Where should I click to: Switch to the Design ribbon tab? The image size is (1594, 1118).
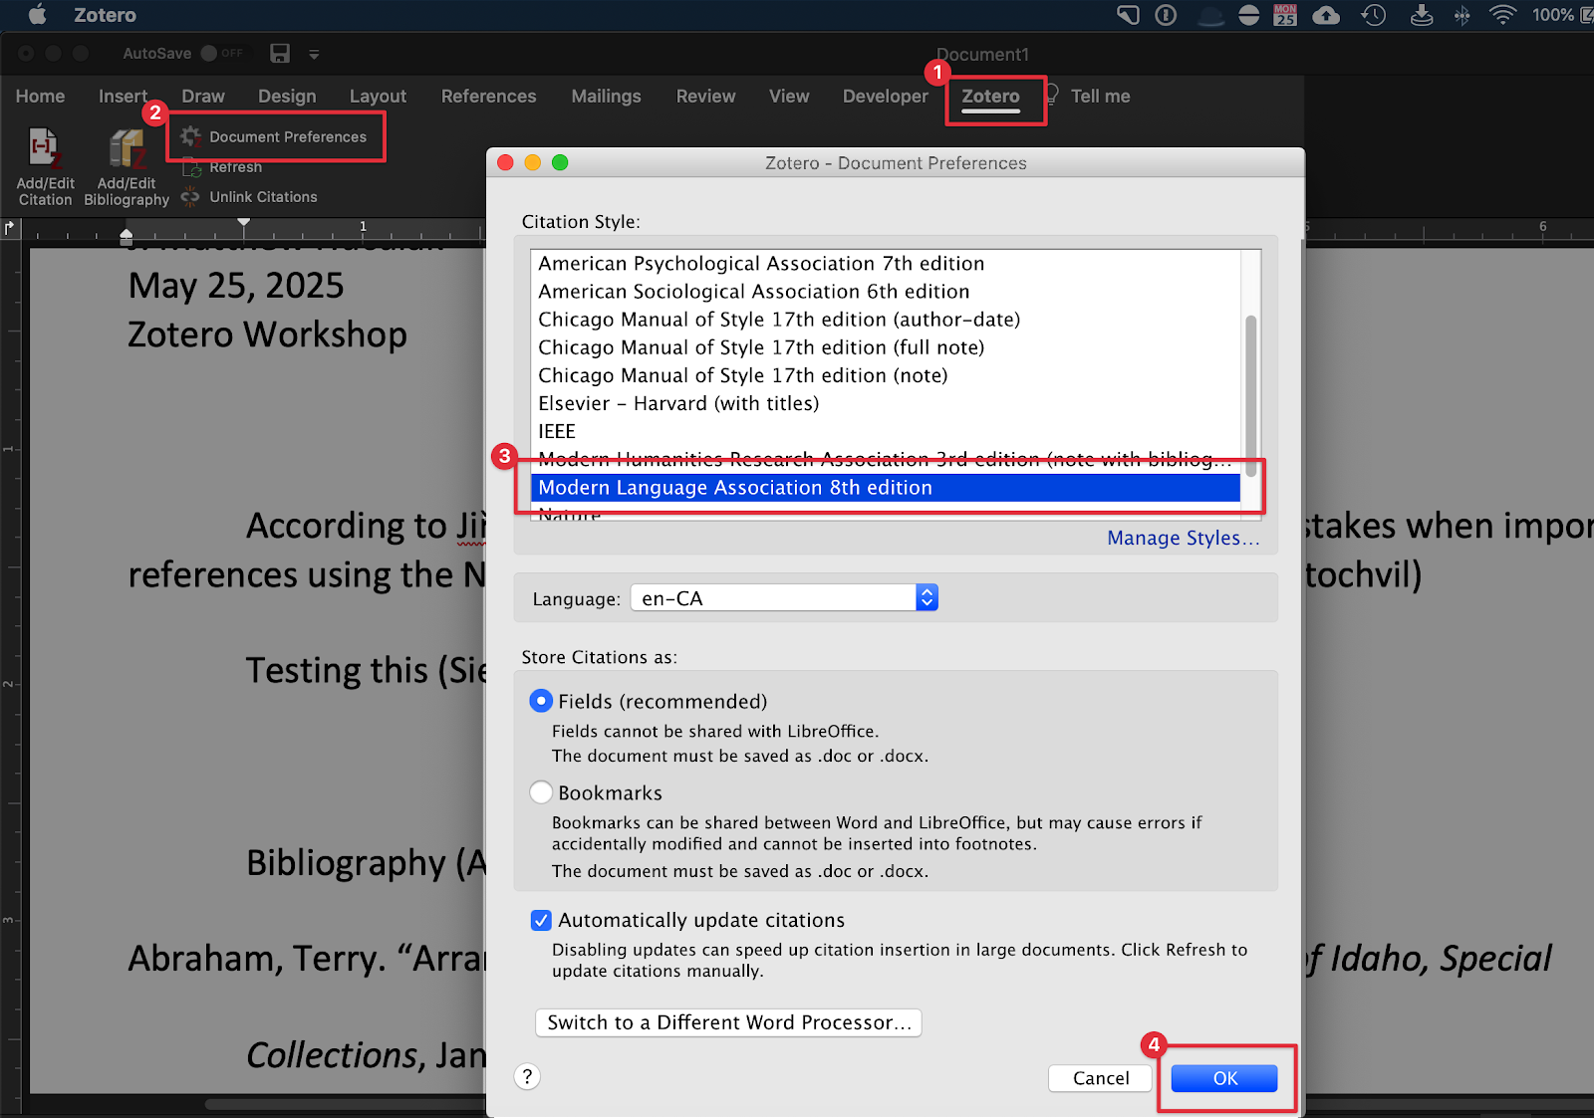(x=287, y=96)
